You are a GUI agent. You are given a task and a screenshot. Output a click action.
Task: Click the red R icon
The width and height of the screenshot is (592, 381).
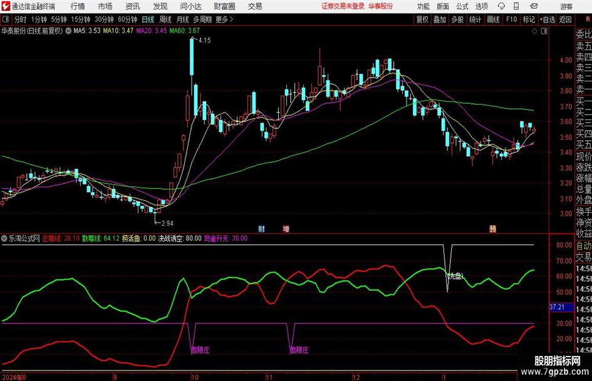[587, 19]
